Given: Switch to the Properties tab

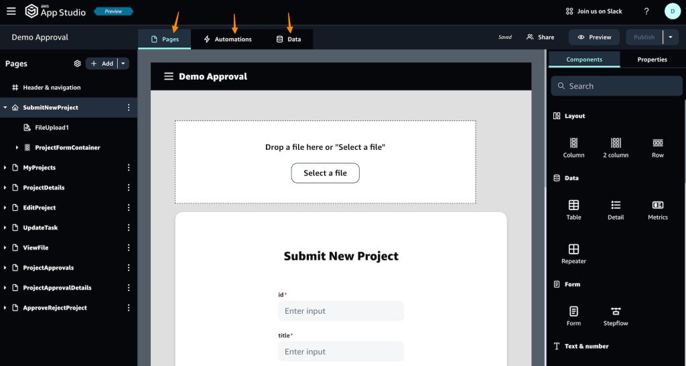Looking at the screenshot, I should coord(652,60).
